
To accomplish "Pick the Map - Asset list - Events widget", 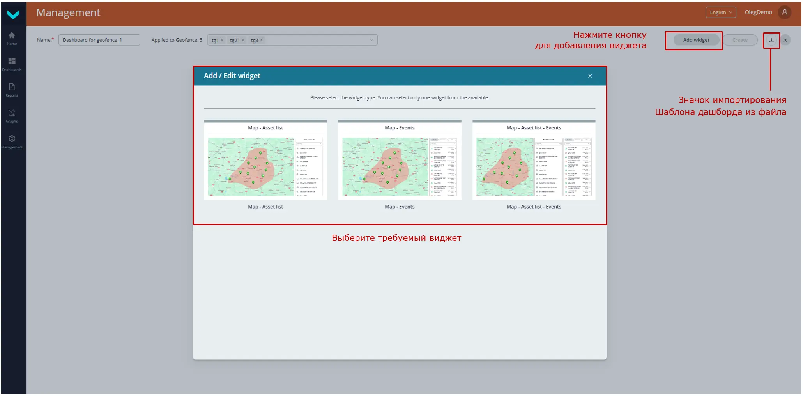I will [x=534, y=166].
